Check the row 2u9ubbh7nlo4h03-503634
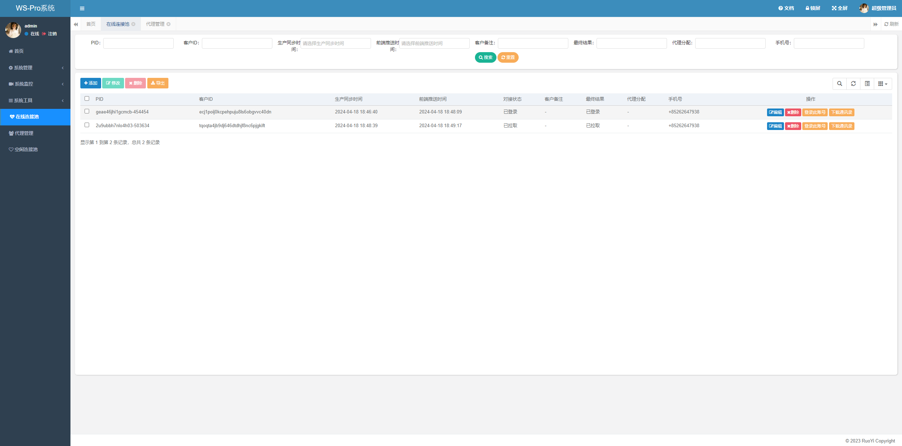The image size is (902, 446). coord(87,125)
